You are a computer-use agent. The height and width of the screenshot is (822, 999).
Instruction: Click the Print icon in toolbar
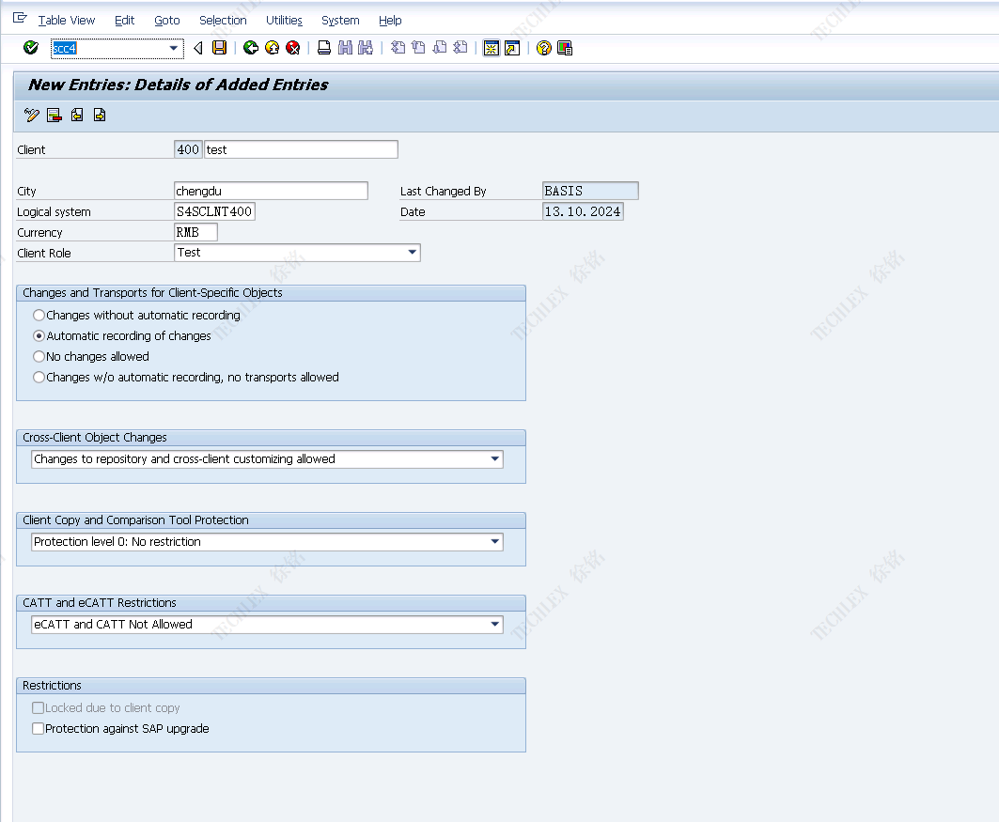(x=323, y=48)
